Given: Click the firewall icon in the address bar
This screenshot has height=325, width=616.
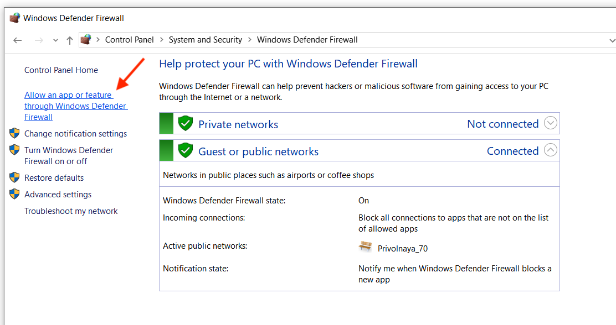Looking at the screenshot, I should (x=86, y=40).
